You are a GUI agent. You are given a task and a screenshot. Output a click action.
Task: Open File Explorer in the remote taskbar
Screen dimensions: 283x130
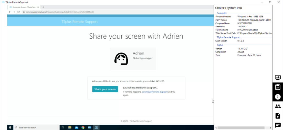[70, 127]
